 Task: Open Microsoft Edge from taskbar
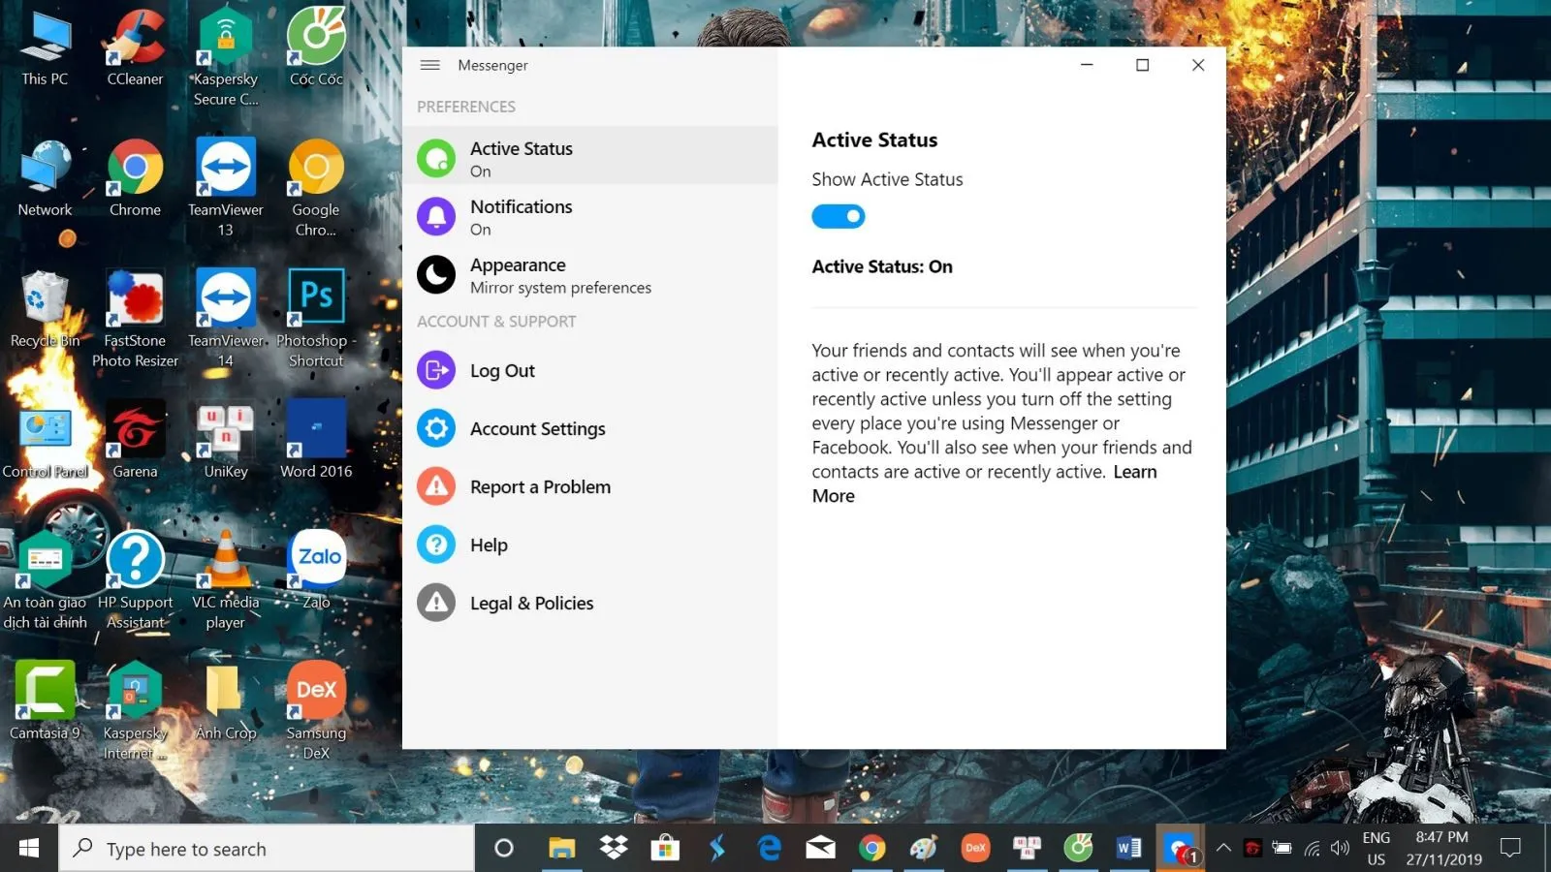[x=769, y=849]
